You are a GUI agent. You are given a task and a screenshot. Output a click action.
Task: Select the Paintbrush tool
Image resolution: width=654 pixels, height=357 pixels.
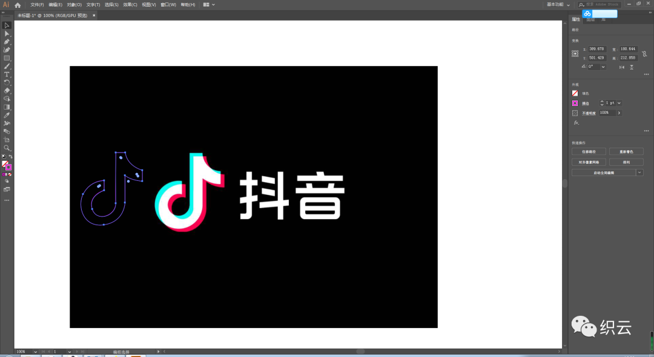(7, 66)
